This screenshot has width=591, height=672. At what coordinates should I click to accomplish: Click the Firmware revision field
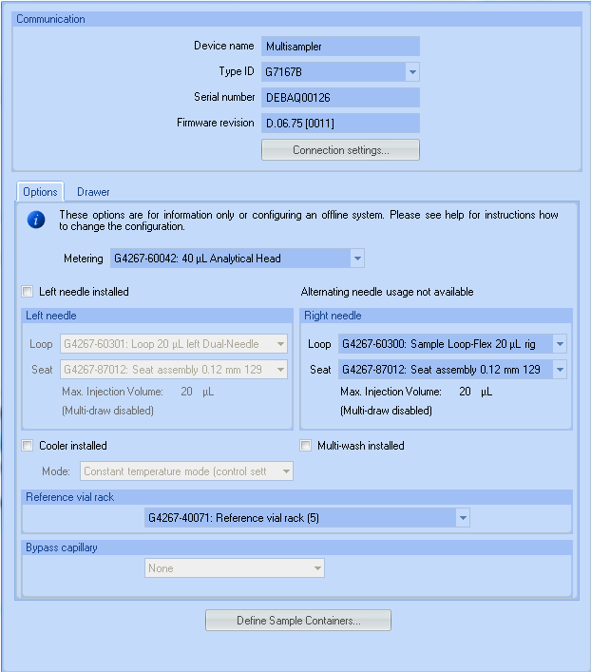[x=340, y=123]
